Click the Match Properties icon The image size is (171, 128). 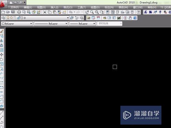[60, 12]
